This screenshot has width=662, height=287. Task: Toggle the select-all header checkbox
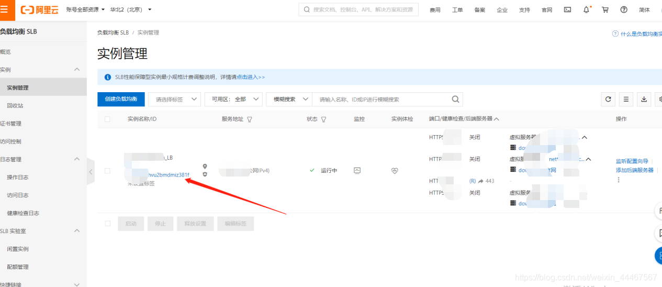coord(107,119)
